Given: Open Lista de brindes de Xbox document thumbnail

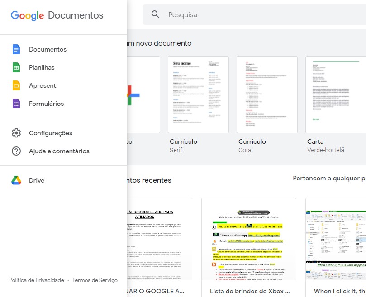Looking at the screenshot, I should pos(249,239).
